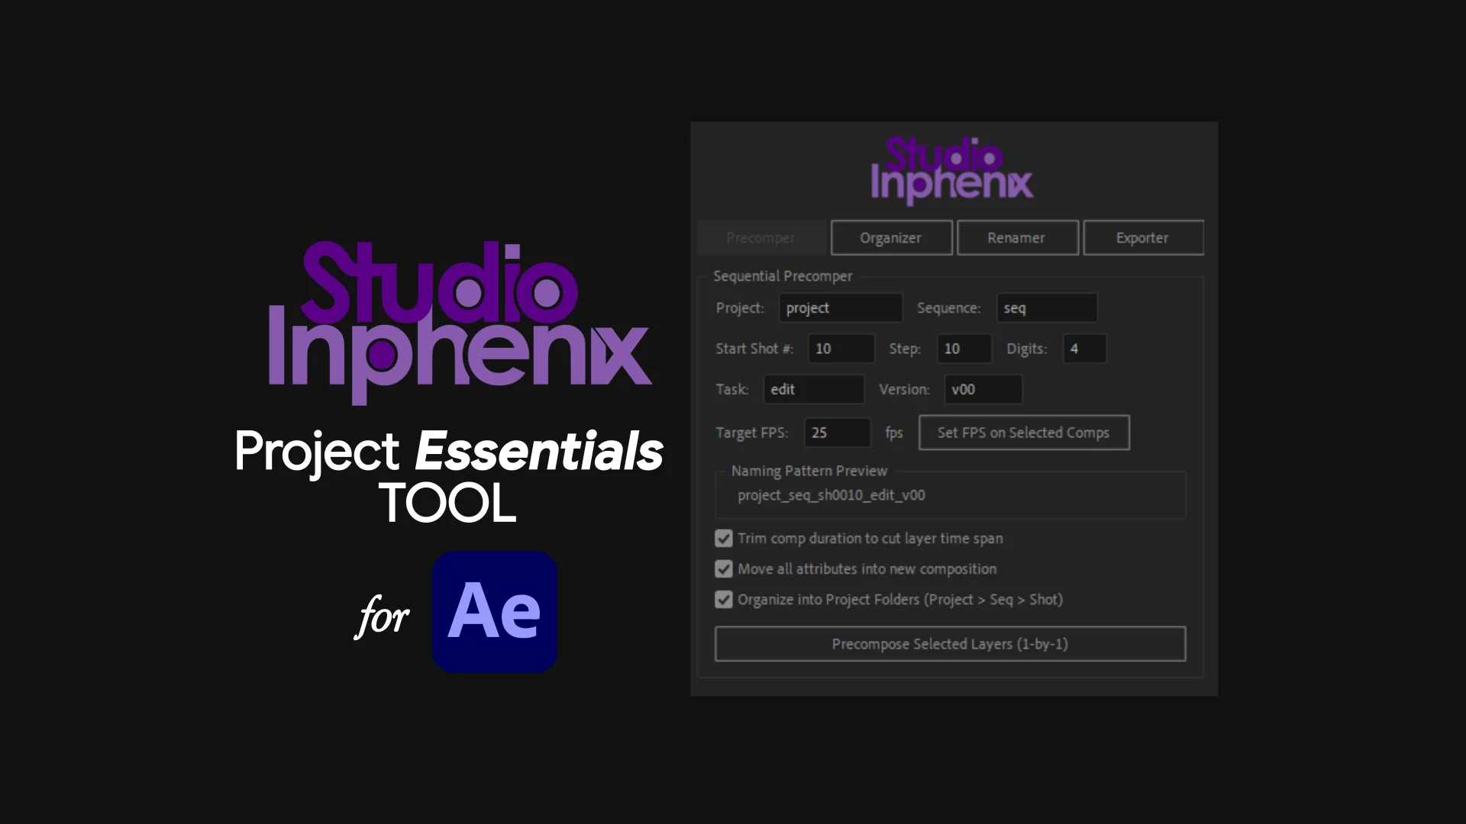Focus the Step value field
This screenshot has height=824, width=1466.
[964, 349]
